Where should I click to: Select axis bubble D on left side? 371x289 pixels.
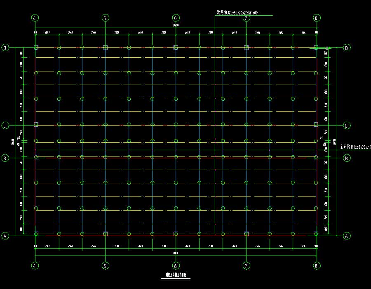coord(5,48)
